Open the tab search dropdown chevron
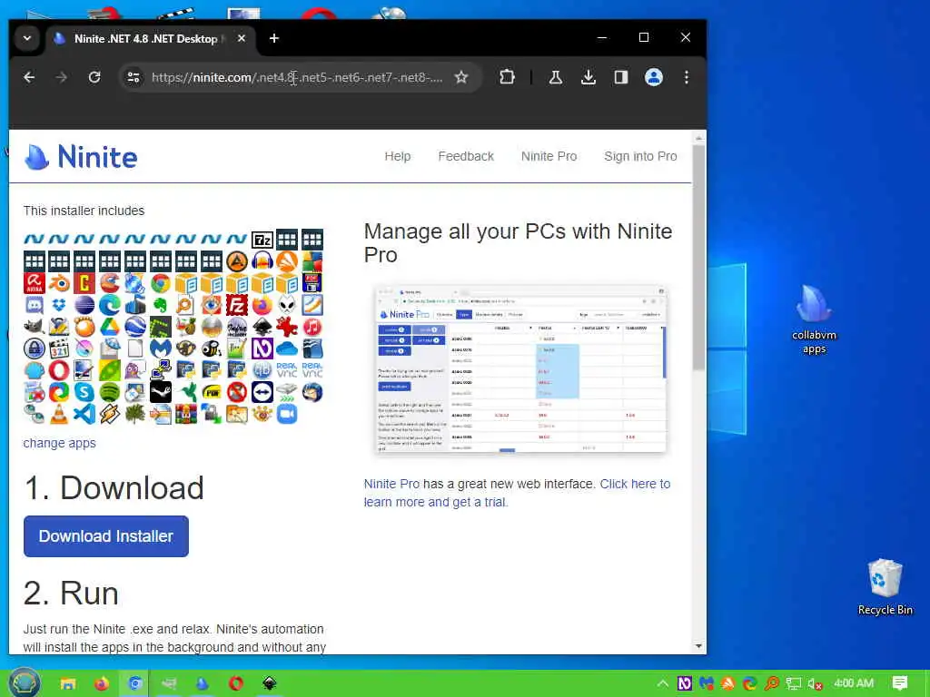 (x=27, y=38)
